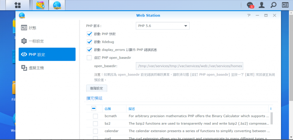293x140 pixels.
Task: Select Web Station taskbar icon
Action: pyautogui.click(x=57, y=5)
